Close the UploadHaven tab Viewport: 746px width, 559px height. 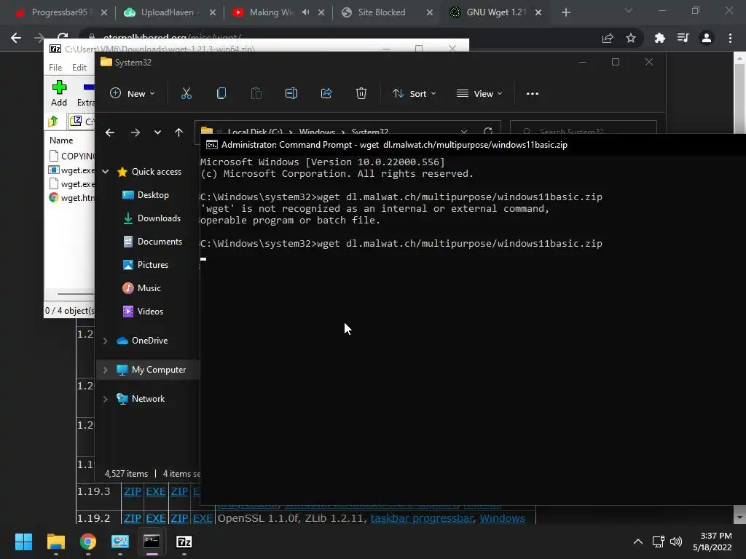pyautogui.click(x=213, y=12)
